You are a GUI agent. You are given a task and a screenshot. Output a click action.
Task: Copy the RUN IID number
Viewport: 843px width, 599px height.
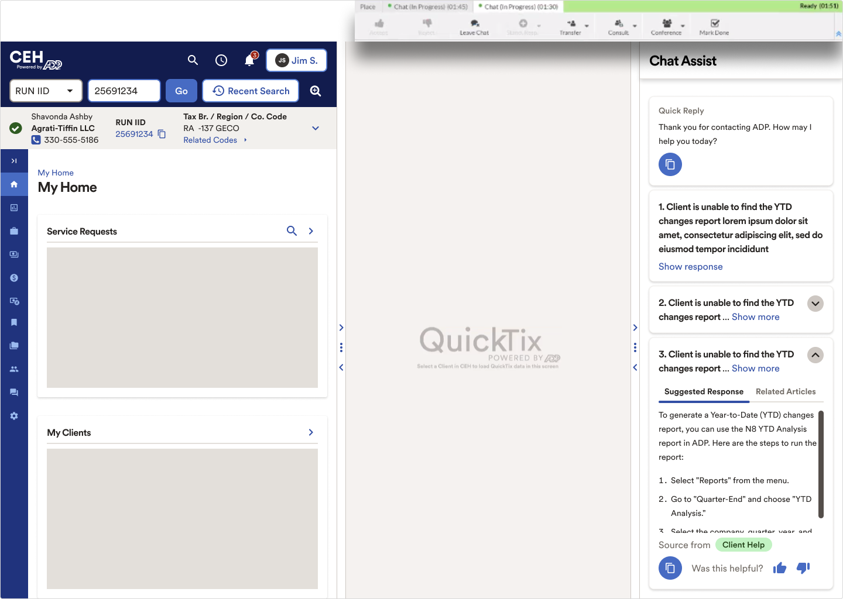[162, 134]
